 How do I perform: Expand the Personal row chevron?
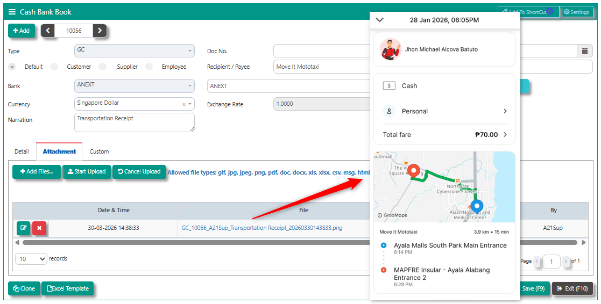coord(505,111)
